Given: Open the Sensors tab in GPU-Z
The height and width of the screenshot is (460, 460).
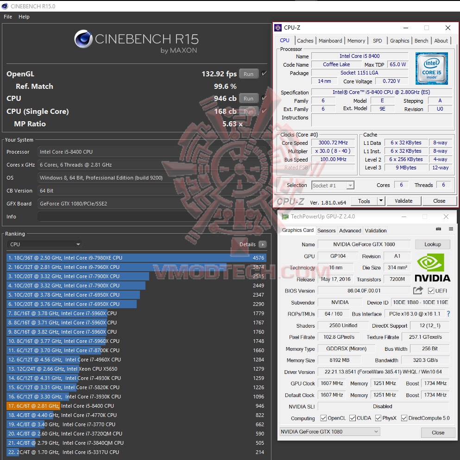Looking at the screenshot, I should coord(326,230).
